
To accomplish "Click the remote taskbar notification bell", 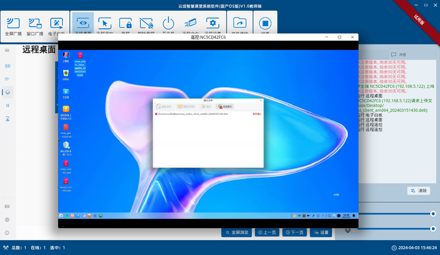I will point(354,216).
